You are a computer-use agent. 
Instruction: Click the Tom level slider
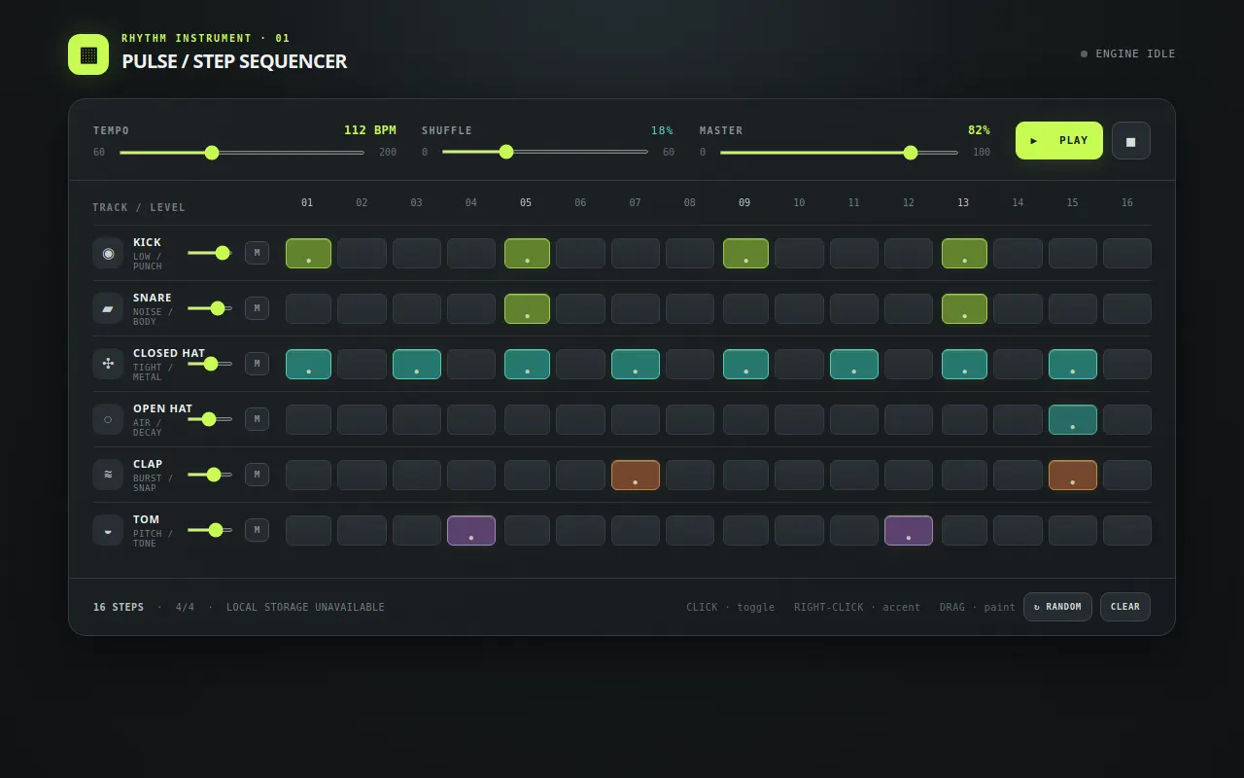pyautogui.click(x=210, y=530)
